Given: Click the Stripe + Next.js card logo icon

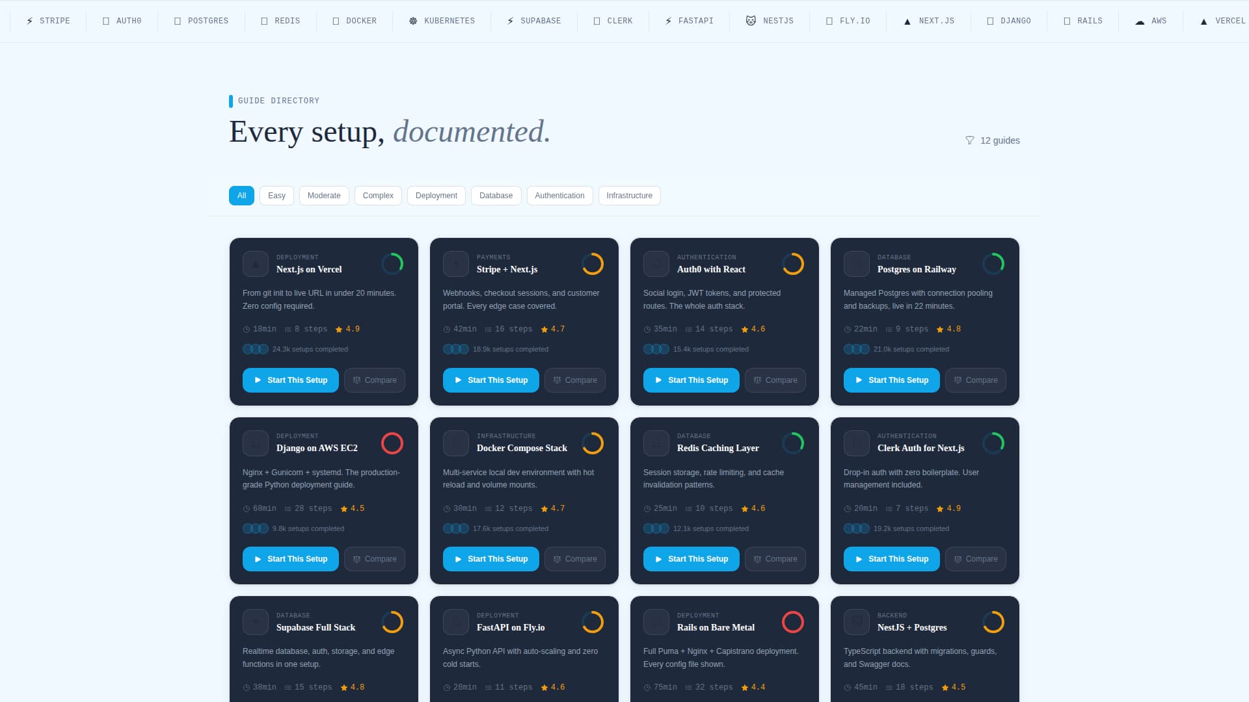Looking at the screenshot, I should tap(456, 264).
